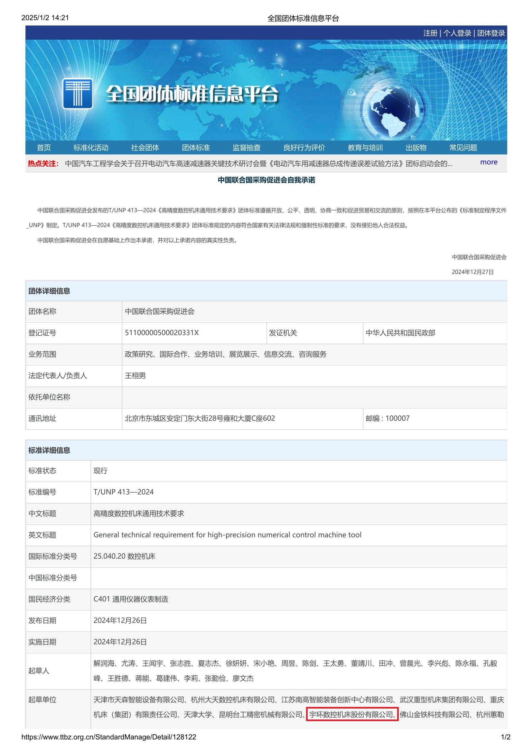The image size is (532, 754).
Task: Open the 中国汽车工程学会 hot topic headline
Action: [259, 163]
